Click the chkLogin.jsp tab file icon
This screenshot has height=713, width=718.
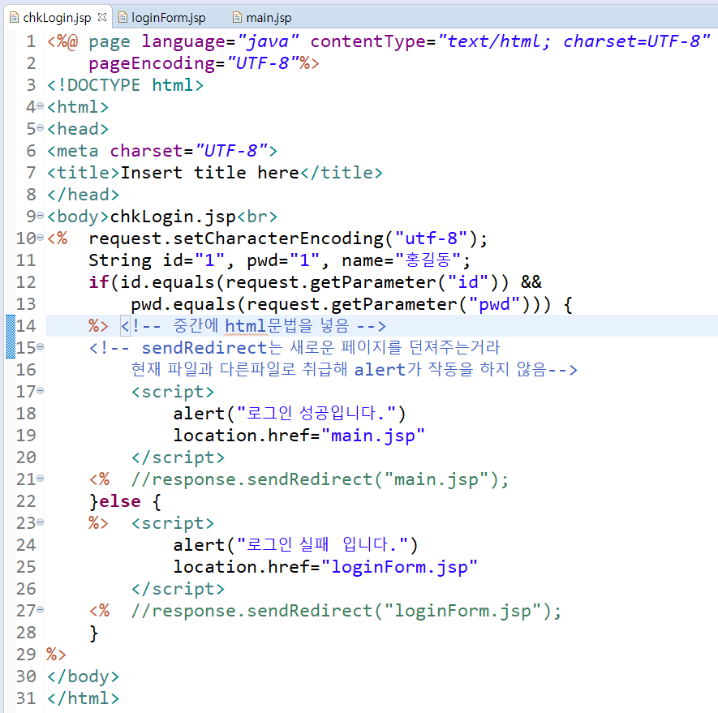(x=14, y=17)
